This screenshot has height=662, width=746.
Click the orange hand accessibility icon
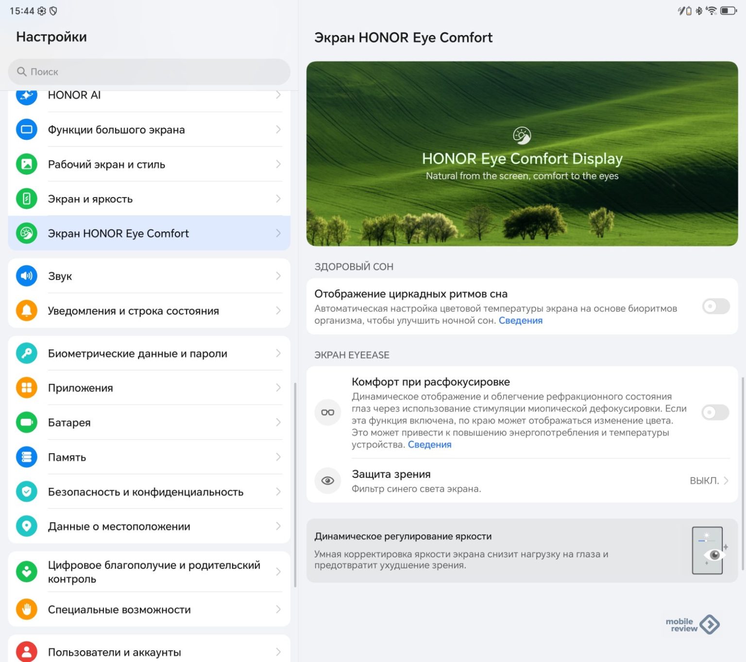click(x=27, y=610)
